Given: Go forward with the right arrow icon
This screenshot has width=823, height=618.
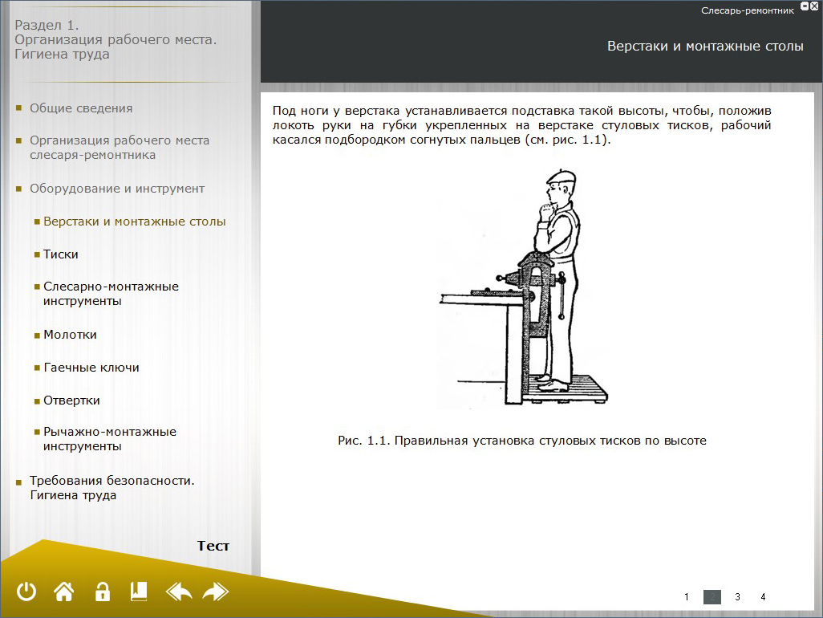Looking at the screenshot, I should [216, 592].
